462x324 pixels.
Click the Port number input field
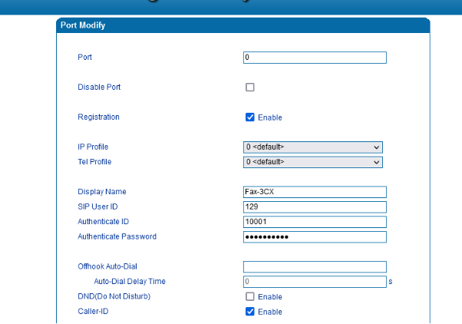pyautogui.click(x=315, y=58)
